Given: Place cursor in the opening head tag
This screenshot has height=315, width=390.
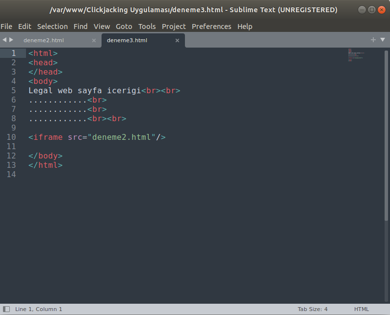Looking at the screenshot, I should click(x=43, y=63).
